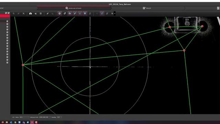220x124 pixels.
Task: Open the clipboard report icon at top right
Action: 218,8
